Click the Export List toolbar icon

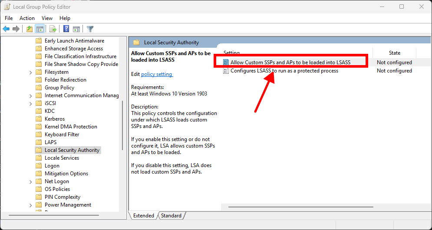click(53, 29)
